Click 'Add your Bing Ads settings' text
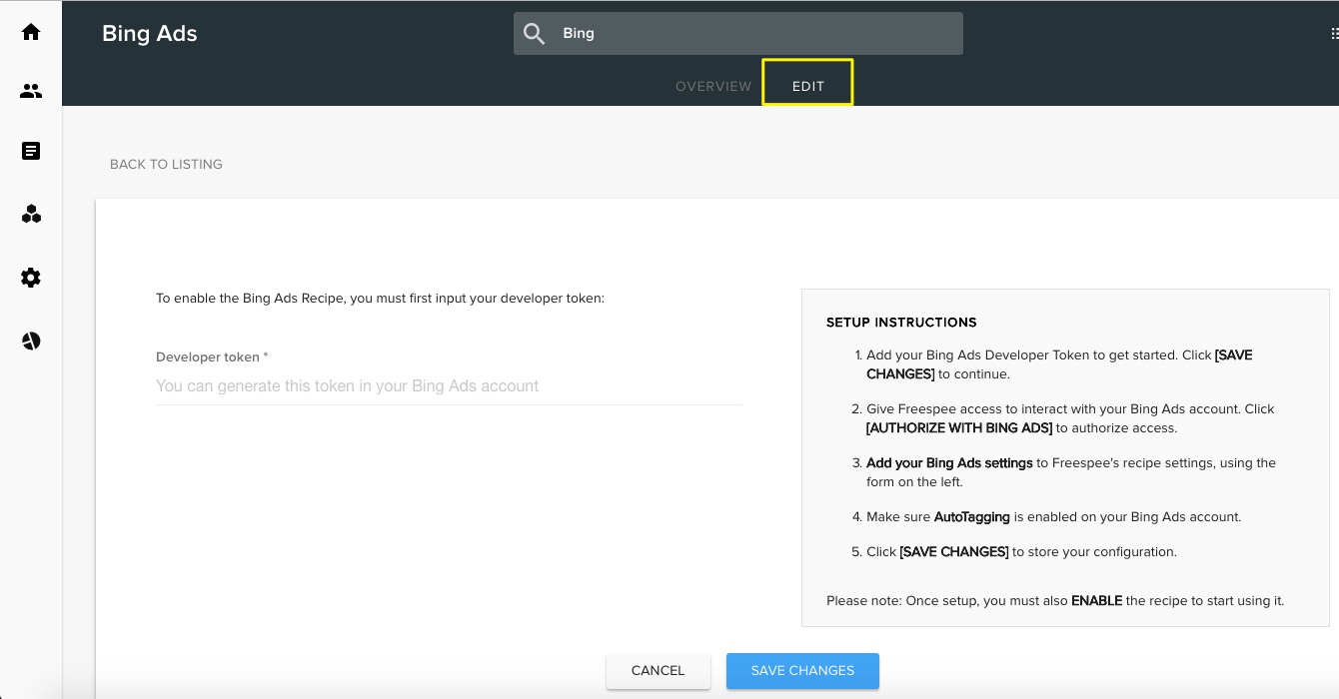The image size is (1339, 699). pyautogui.click(x=949, y=463)
